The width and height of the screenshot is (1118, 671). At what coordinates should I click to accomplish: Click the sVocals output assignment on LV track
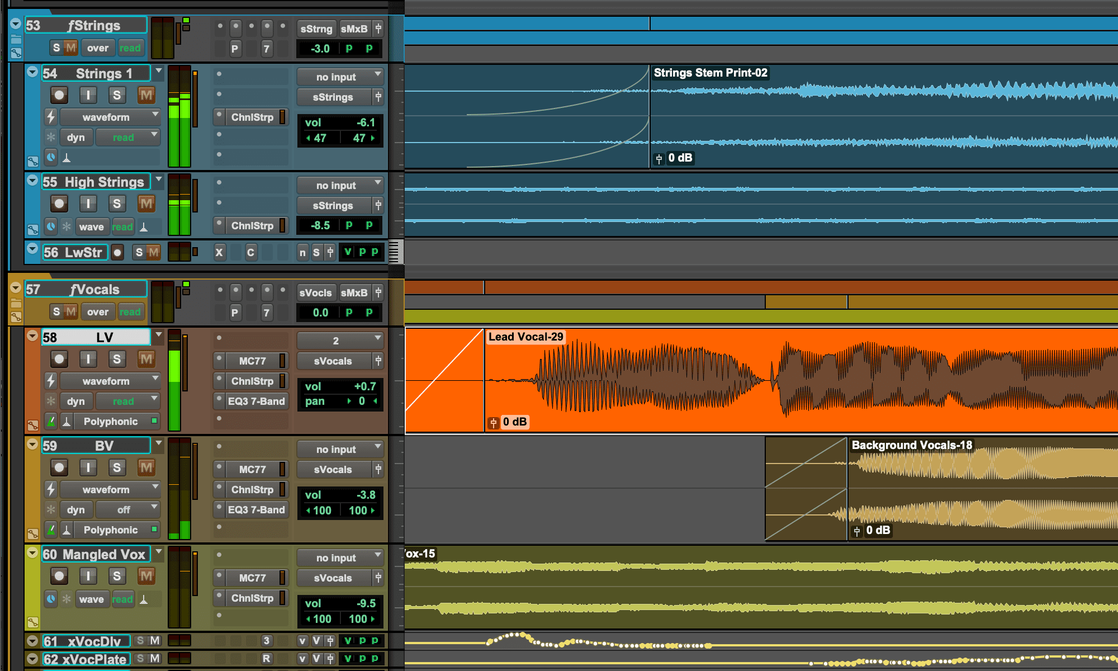tap(335, 361)
